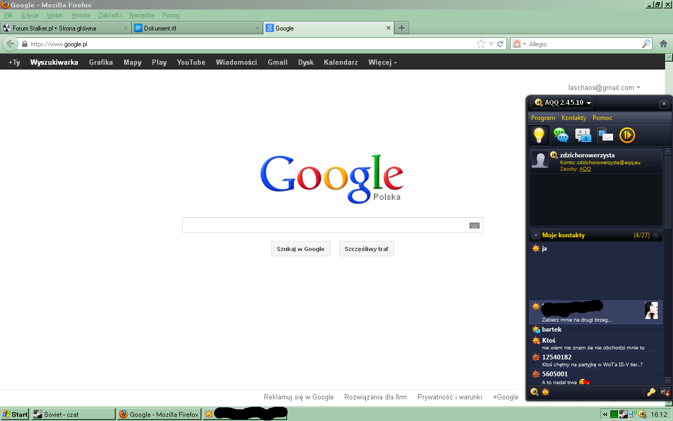Switch to the Soviet - czat taskbar window
Image resolution: width=673 pixels, height=421 pixels.
73,414
